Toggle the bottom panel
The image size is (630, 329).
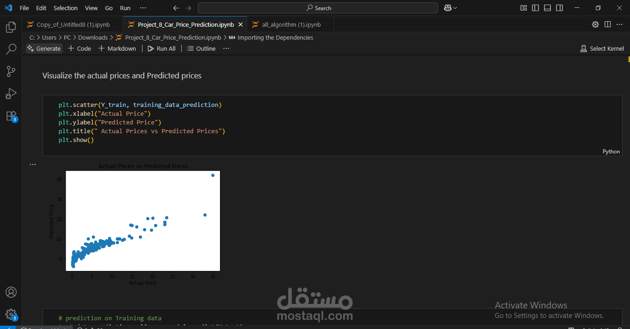tap(547, 8)
